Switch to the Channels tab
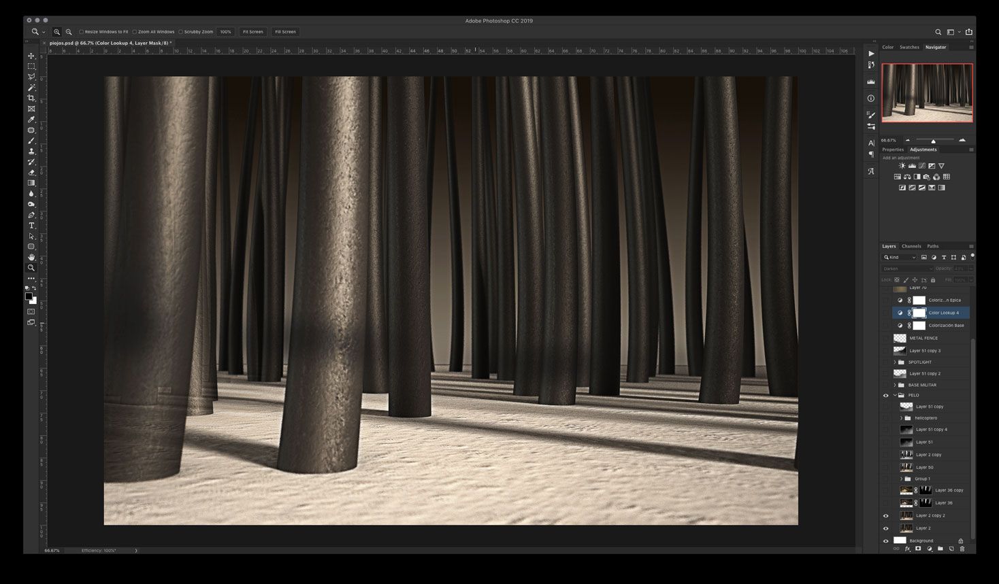This screenshot has width=999, height=584. click(x=911, y=246)
